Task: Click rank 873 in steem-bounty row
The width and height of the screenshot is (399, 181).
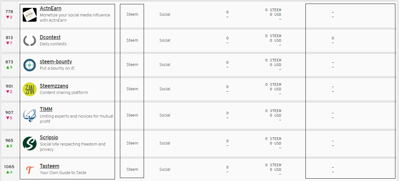Action: click(x=9, y=62)
